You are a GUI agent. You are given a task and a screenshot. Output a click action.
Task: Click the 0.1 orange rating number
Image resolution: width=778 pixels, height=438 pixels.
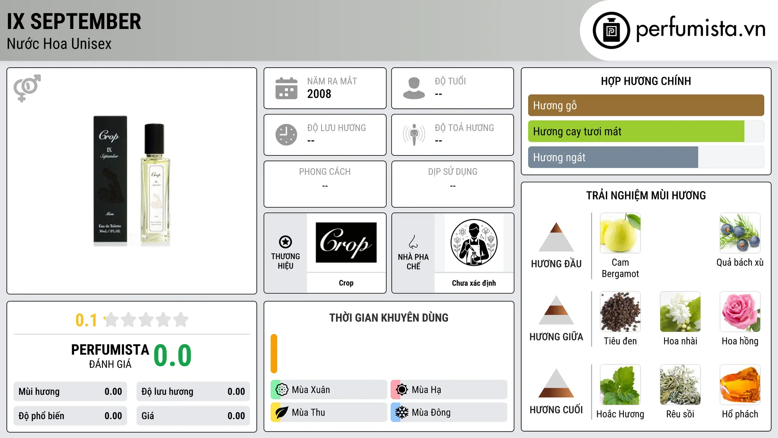coord(86,320)
